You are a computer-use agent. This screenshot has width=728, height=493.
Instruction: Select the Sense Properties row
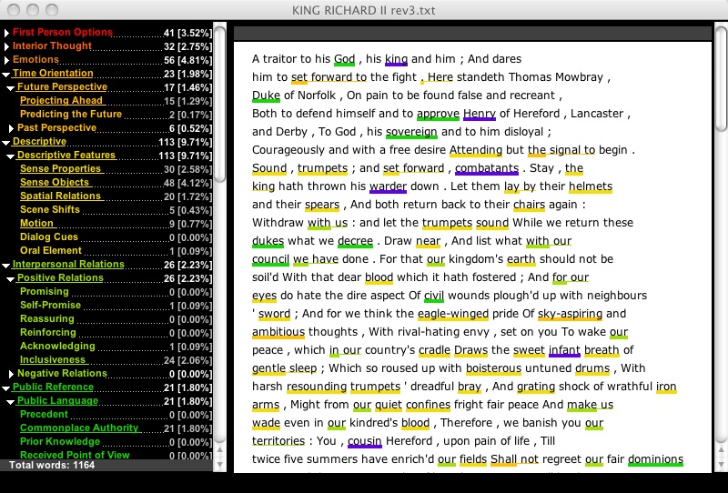click(x=116, y=169)
